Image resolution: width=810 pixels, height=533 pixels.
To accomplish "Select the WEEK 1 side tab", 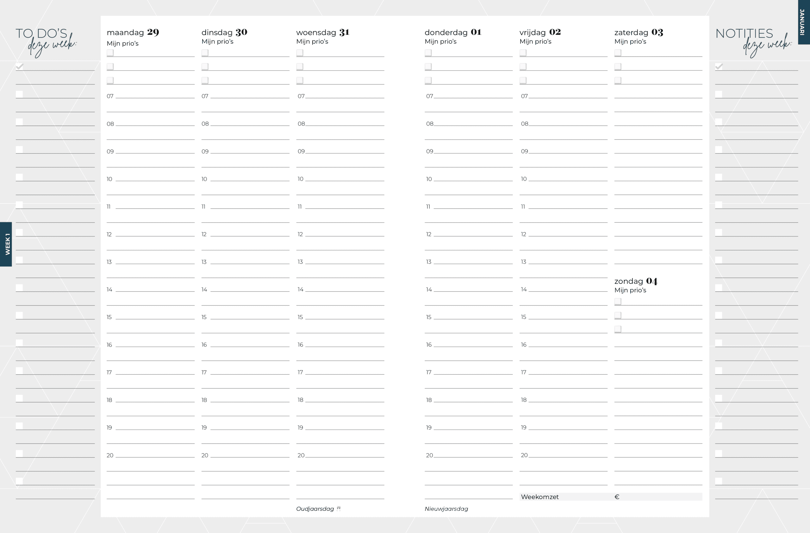I will coord(6,244).
